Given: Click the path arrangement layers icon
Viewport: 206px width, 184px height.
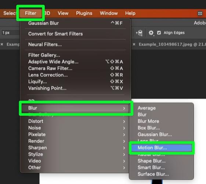Looking at the screenshot, I should (140, 33).
